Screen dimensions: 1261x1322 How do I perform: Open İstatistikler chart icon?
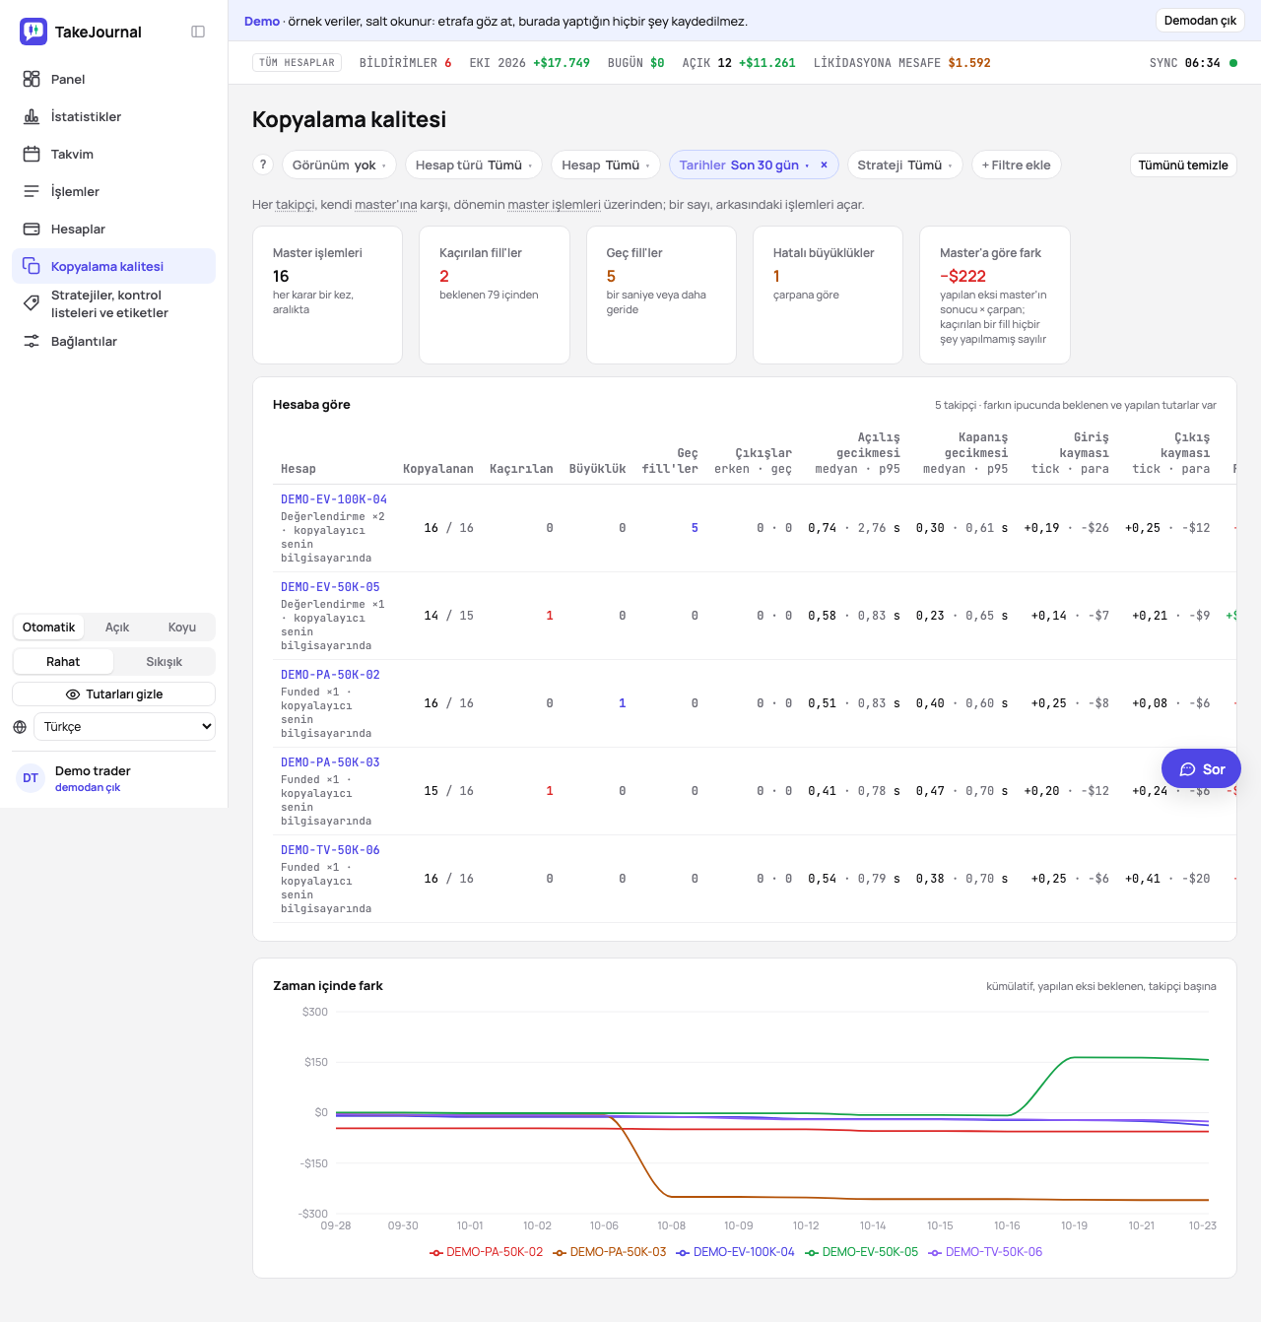tap(32, 116)
